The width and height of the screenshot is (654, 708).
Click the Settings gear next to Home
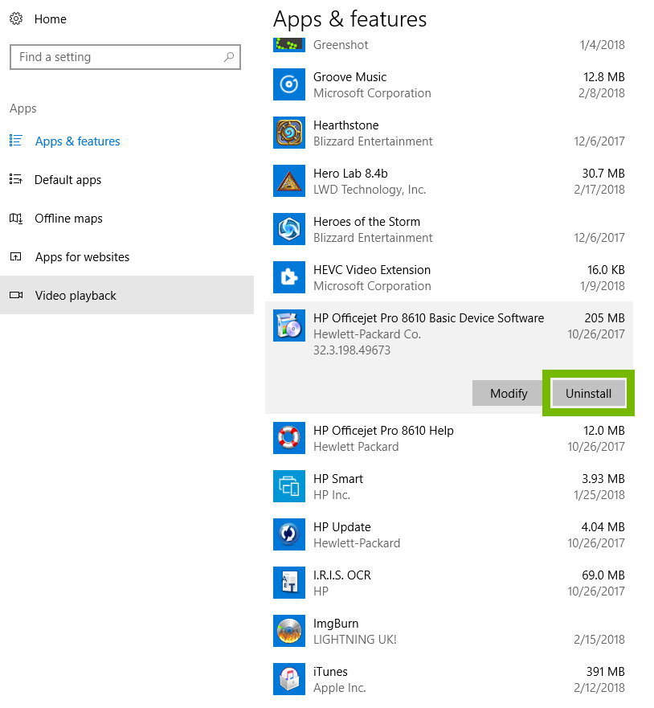pos(16,18)
